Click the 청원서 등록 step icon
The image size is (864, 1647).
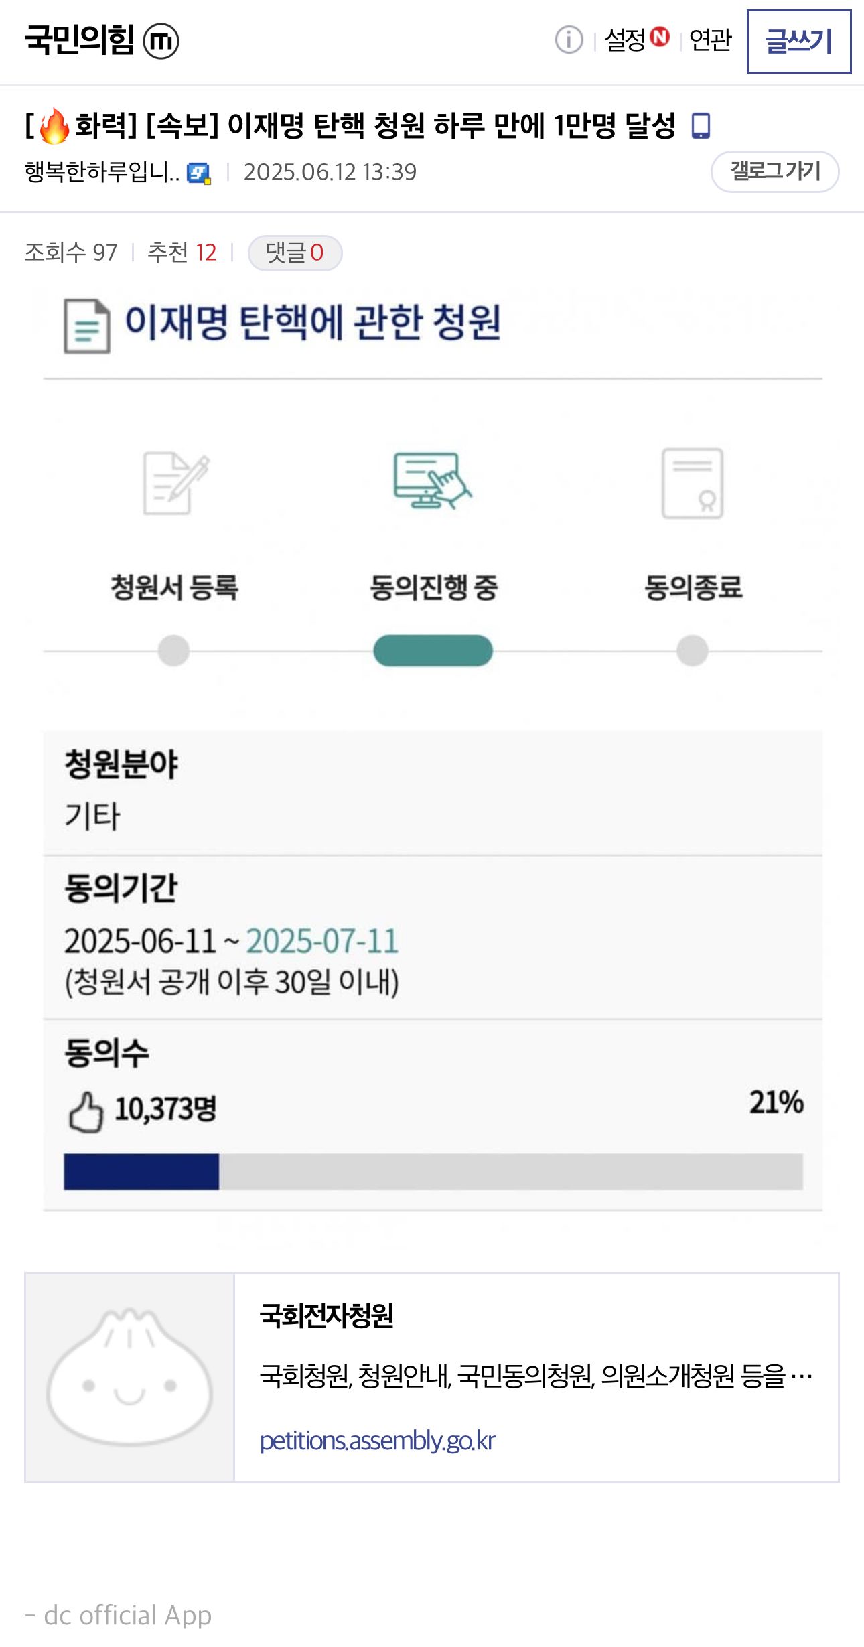click(175, 483)
